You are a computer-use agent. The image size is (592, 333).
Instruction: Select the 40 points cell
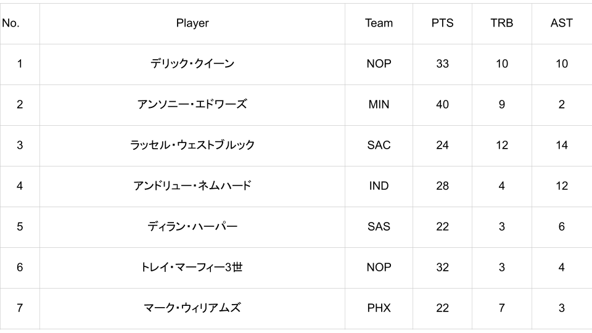point(442,105)
